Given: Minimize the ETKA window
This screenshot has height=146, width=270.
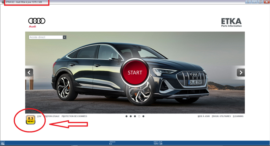Looking at the screenshot, I should [254, 2].
